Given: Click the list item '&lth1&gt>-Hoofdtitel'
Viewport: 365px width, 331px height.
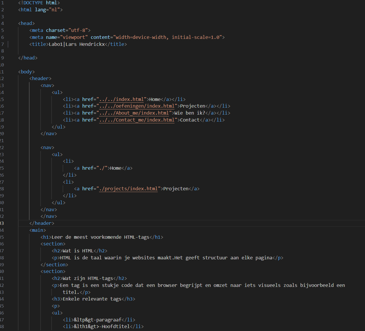Looking at the screenshot, I should [102, 327].
